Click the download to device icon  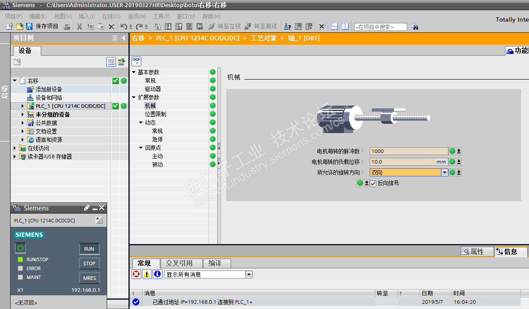[168, 26]
